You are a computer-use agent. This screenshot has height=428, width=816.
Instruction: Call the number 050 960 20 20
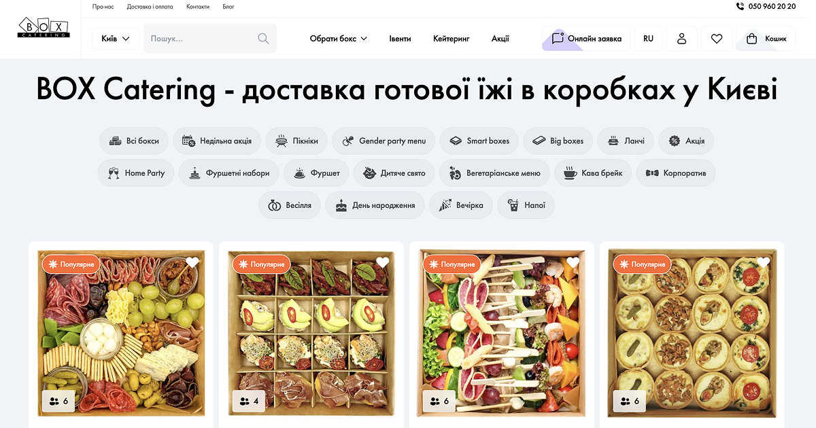click(772, 6)
